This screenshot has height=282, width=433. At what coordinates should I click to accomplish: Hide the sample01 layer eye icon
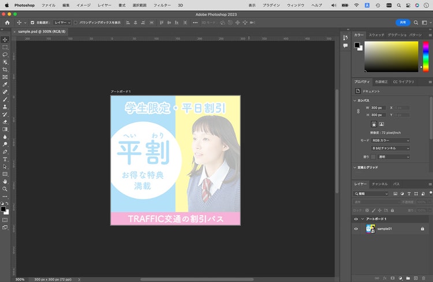pyautogui.click(x=356, y=229)
